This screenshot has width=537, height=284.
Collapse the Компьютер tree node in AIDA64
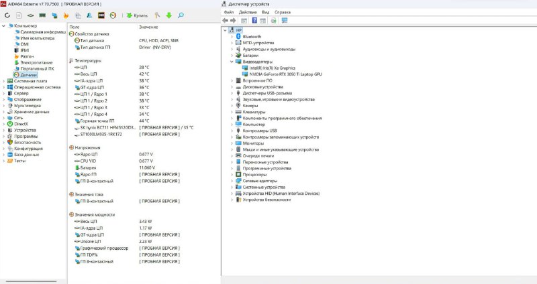tap(4, 25)
